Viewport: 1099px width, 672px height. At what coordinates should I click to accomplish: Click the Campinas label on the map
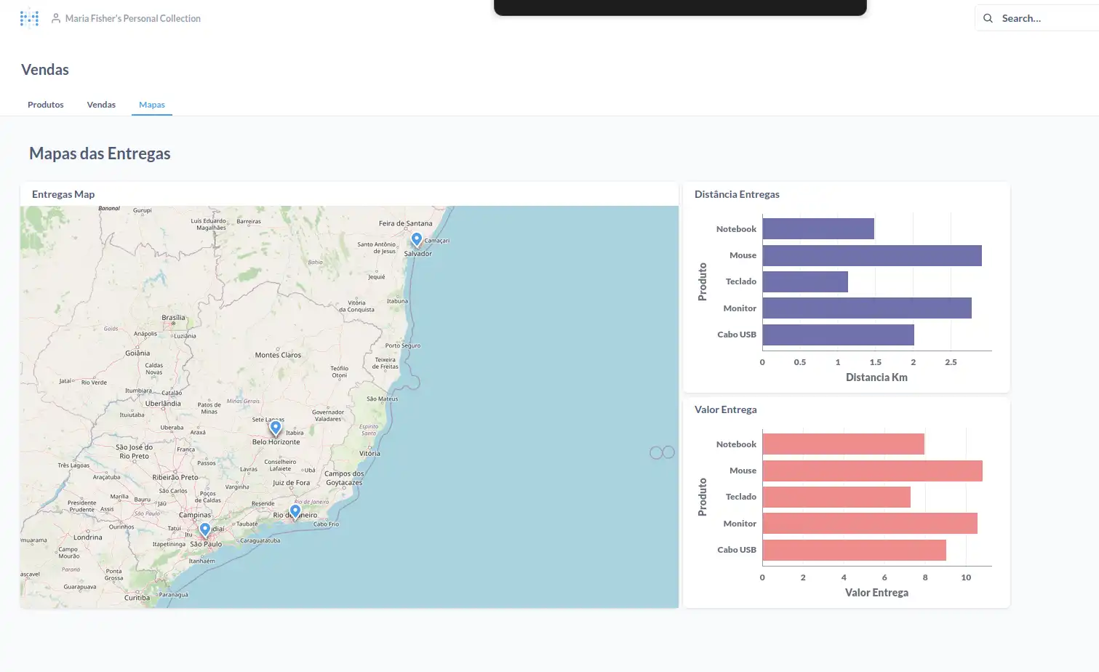click(x=195, y=515)
